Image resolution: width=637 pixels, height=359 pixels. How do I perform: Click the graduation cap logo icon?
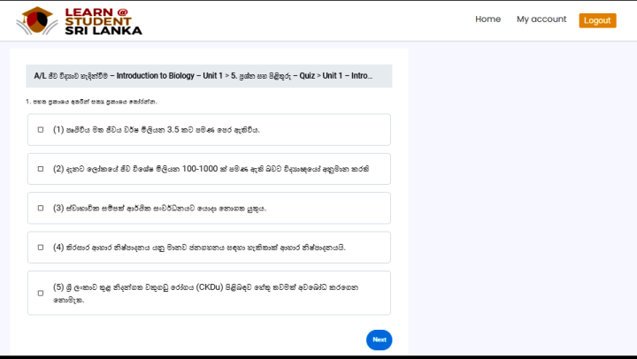point(37,20)
